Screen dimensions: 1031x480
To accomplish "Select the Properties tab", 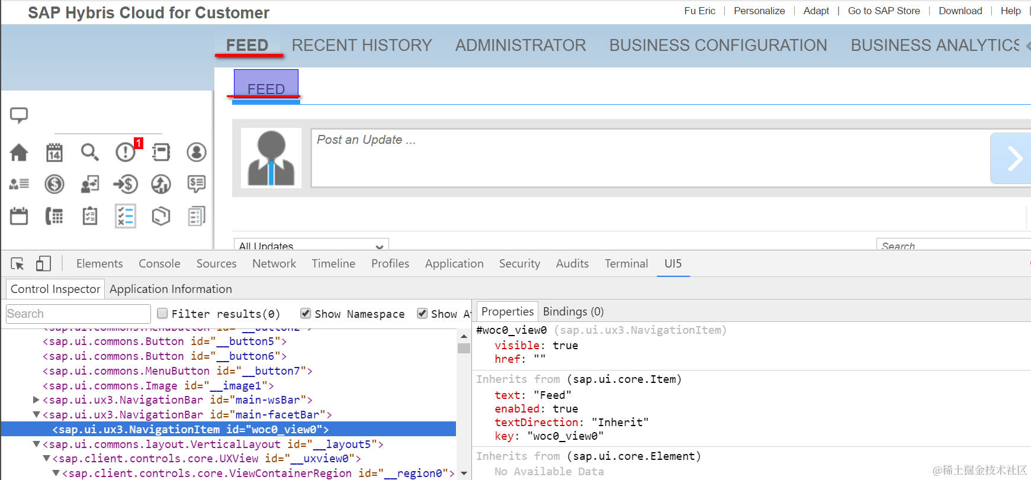I will pyautogui.click(x=508, y=311).
